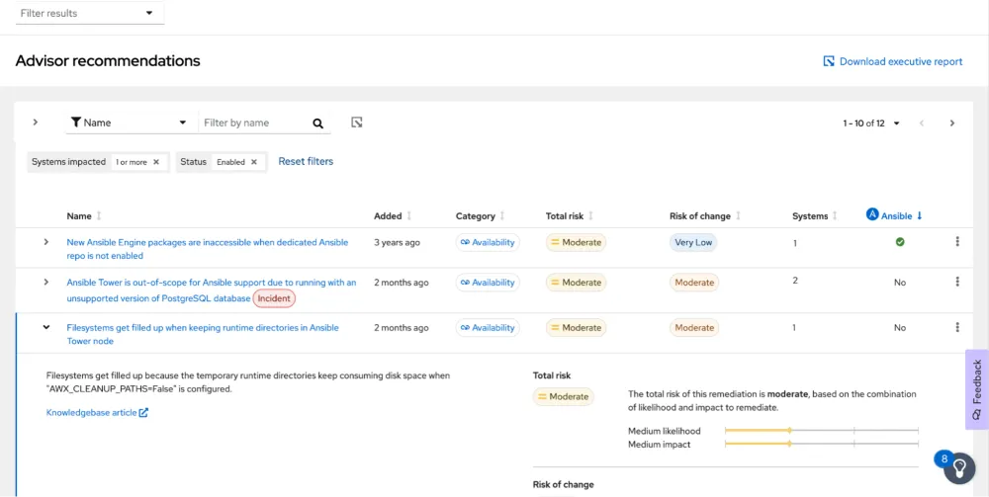
Task: Open kebab menu for Filesystems recommendation row
Action: [x=956, y=328]
